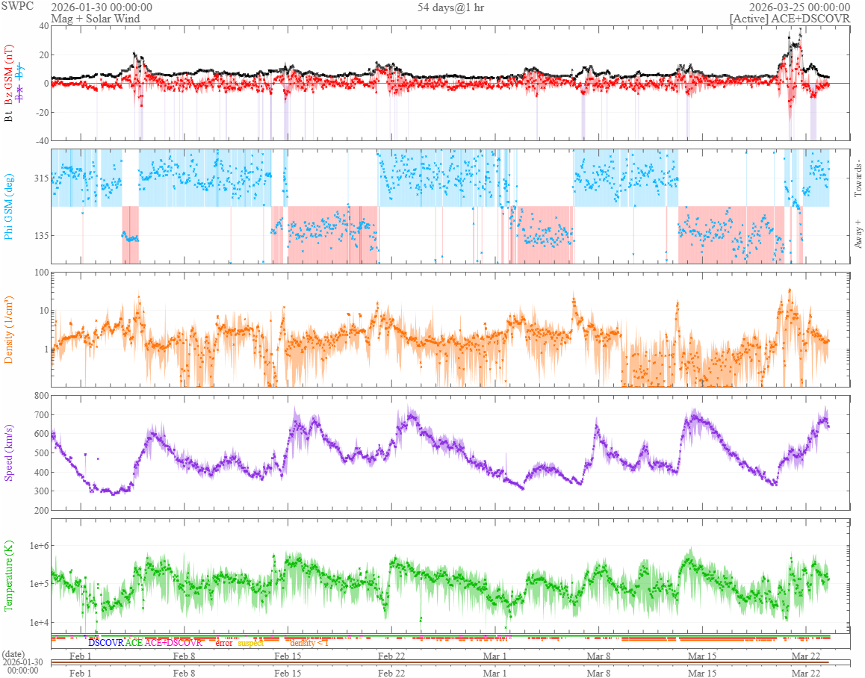Image resolution: width=865 pixels, height=678 pixels.
Task: Click the 800 tick on the Speed axis
Action: point(41,396)
